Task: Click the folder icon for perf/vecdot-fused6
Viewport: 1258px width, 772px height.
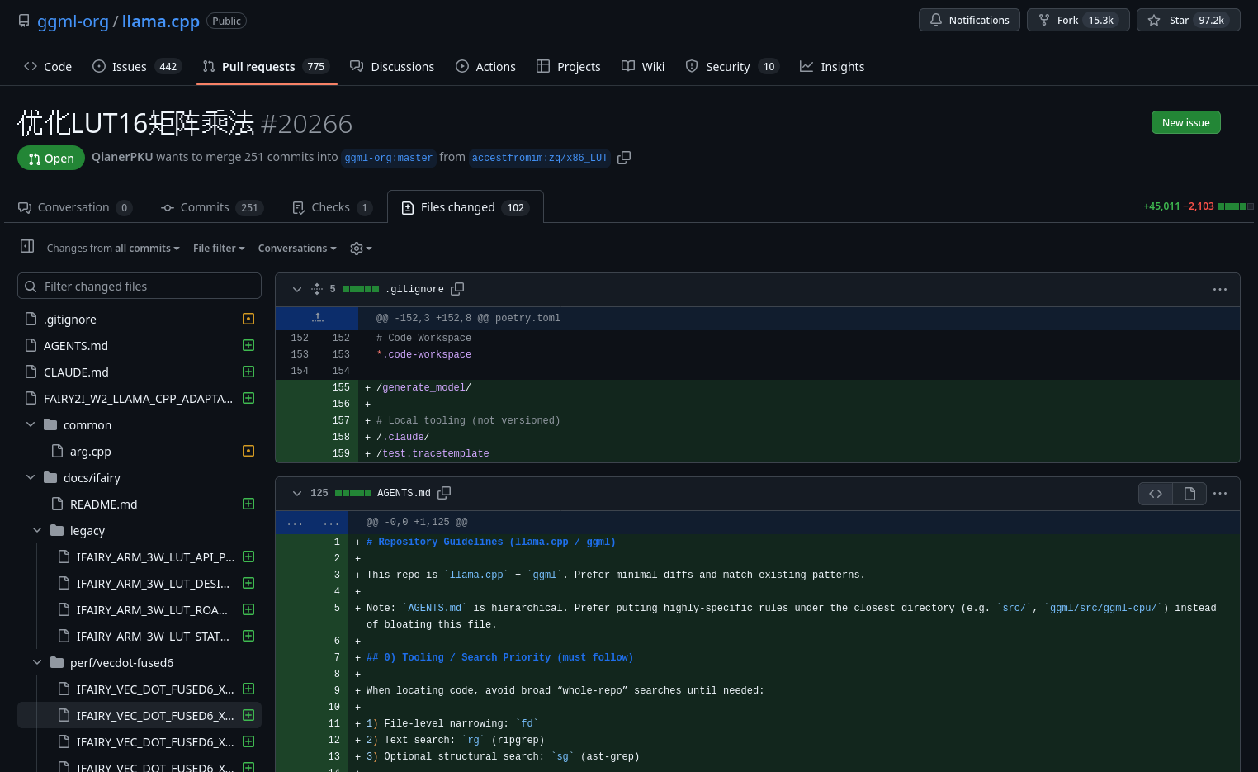Action: (x=57, y=662)
